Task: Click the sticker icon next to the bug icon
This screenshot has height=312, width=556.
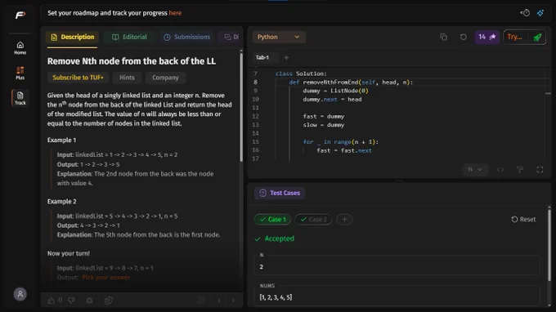Action: click(109, 301)
